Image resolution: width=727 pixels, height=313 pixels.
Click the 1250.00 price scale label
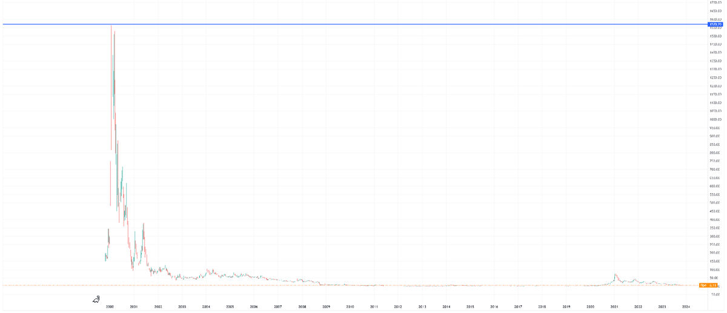pos(714,77)
